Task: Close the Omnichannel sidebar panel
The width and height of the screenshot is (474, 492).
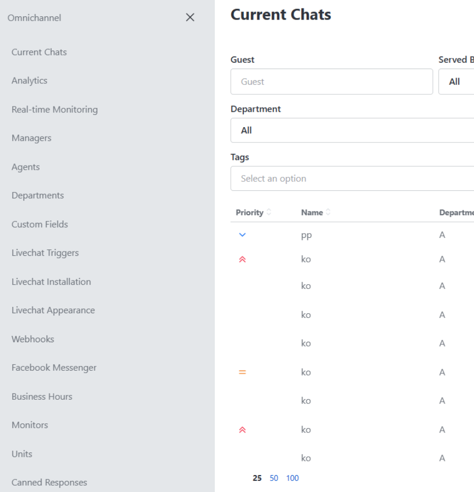Action: (x=190, y=18)
